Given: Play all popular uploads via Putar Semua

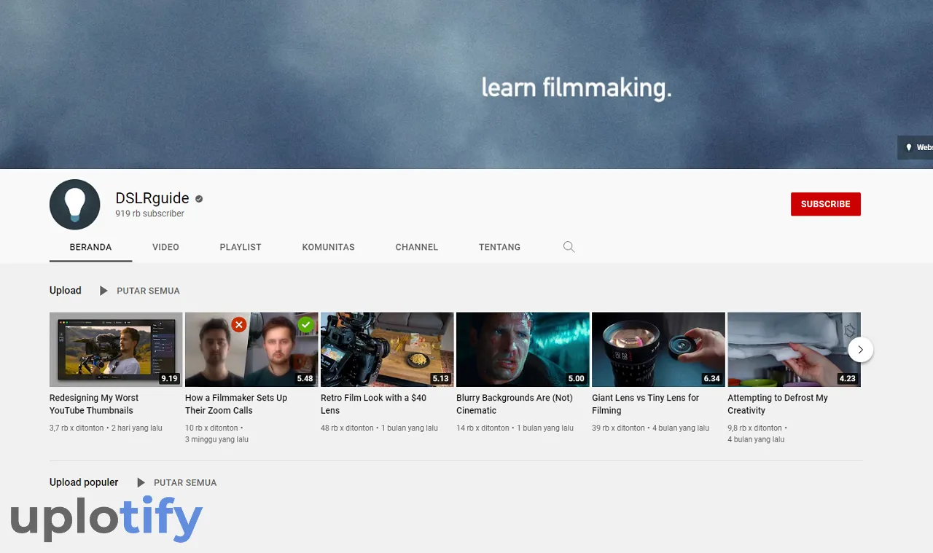Looking at the screenshot, I should click(x=185, y=482).
